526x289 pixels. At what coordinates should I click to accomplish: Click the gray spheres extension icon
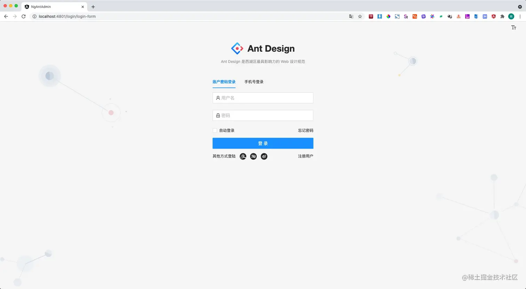tap(449, 16)
